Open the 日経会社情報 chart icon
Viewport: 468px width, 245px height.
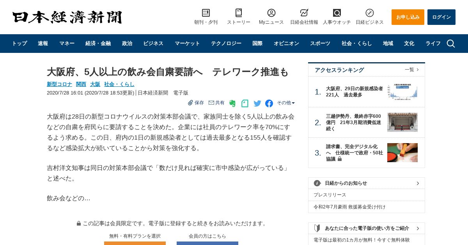point(304,13)
